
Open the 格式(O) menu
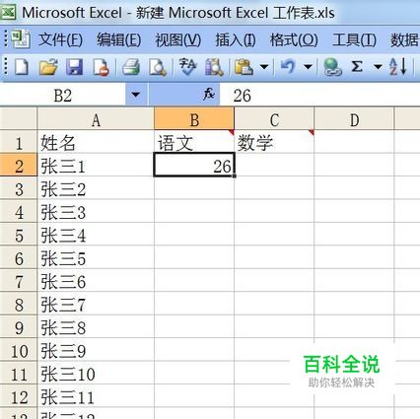[x=294, y=40]
